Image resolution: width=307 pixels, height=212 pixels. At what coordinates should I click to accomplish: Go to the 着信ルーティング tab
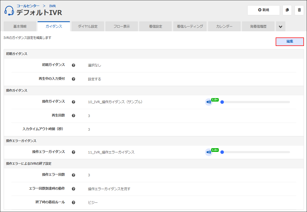click(x=190, y=26)
